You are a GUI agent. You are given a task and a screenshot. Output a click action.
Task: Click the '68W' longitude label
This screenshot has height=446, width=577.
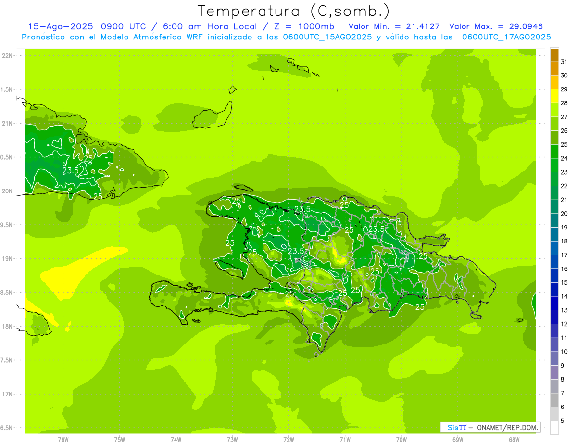click(514, 440)
